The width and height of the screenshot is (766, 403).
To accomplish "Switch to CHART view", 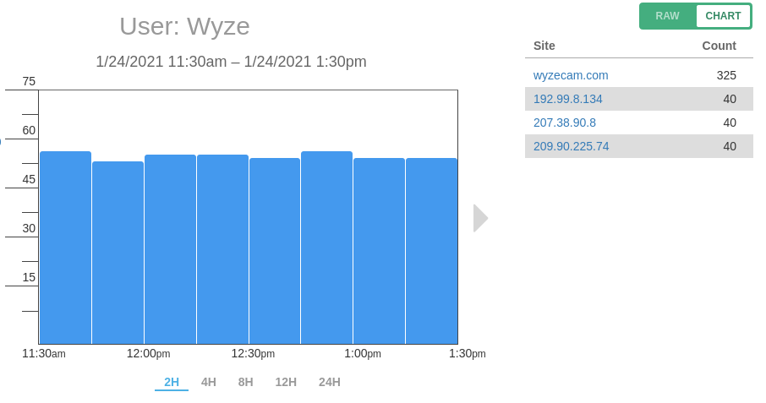I will click(723, 16).
